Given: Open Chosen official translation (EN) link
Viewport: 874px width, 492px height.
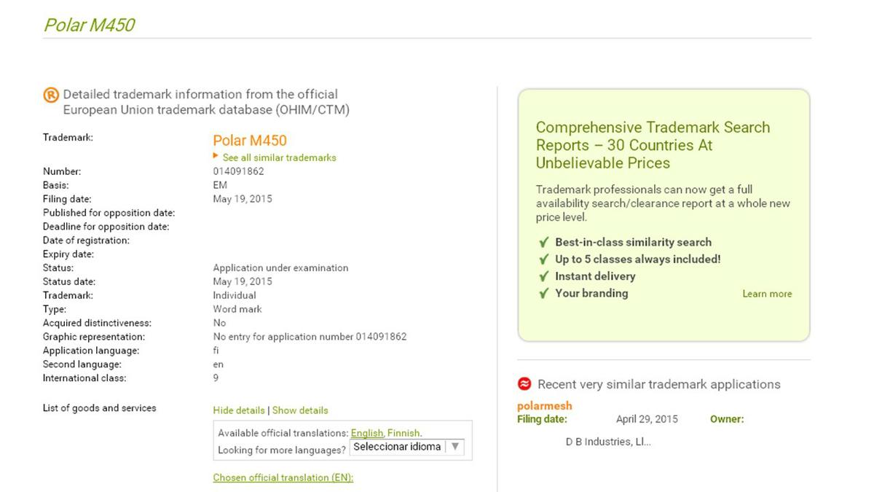Looking at the screenshot, I should [x=283, y=478].
